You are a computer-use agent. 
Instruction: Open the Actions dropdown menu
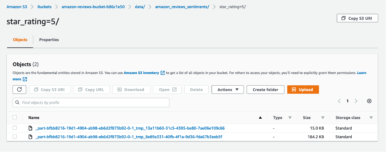click(227, 90)
